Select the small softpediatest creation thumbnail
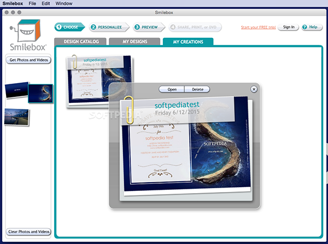The width and height of the screenshot is (328, 244). [100, 80]
